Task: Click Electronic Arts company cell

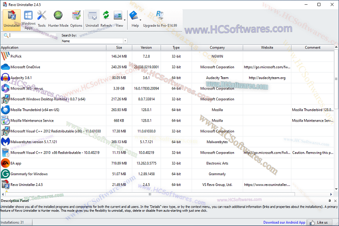Action: pyautogui.click(x=217, y=163)
